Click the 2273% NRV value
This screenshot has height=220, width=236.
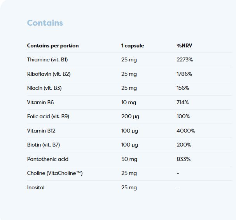(185, 60)
